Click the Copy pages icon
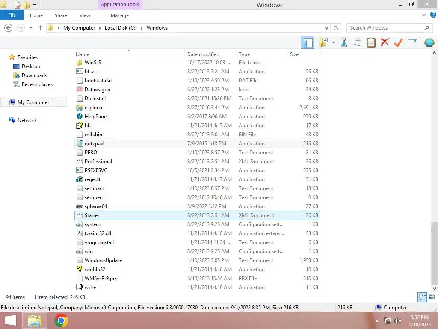438x329 pixels. coord(358,42)
